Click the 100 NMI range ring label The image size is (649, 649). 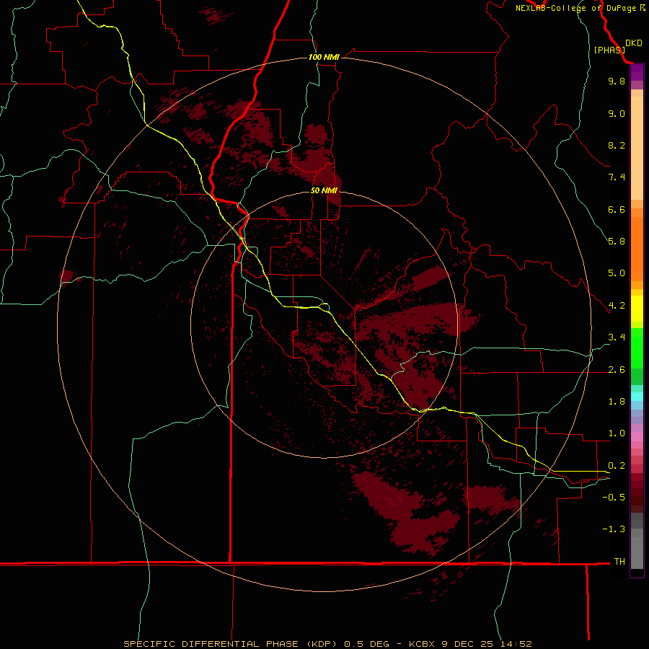324,57
